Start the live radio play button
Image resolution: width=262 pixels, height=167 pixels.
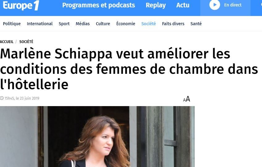[x=214, y=5]
